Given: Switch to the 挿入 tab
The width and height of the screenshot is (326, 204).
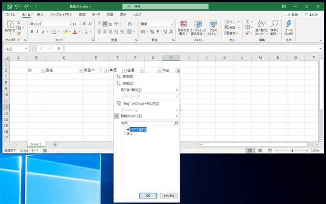Looking at the screenshot, I should tap(40, 15).
